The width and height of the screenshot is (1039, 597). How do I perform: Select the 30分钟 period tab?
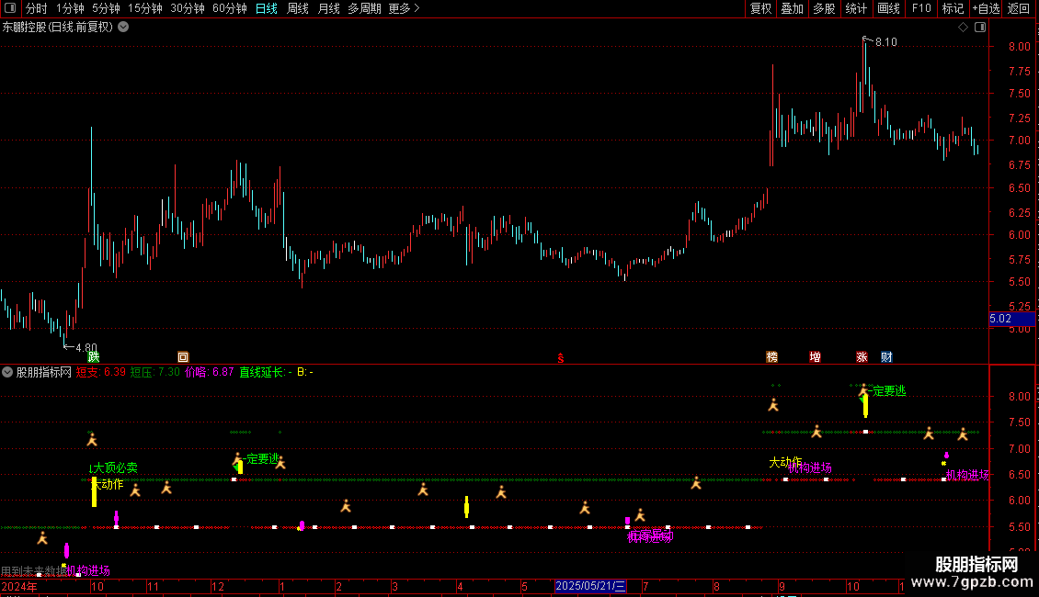pyautogui.click(x=188, y=8)
